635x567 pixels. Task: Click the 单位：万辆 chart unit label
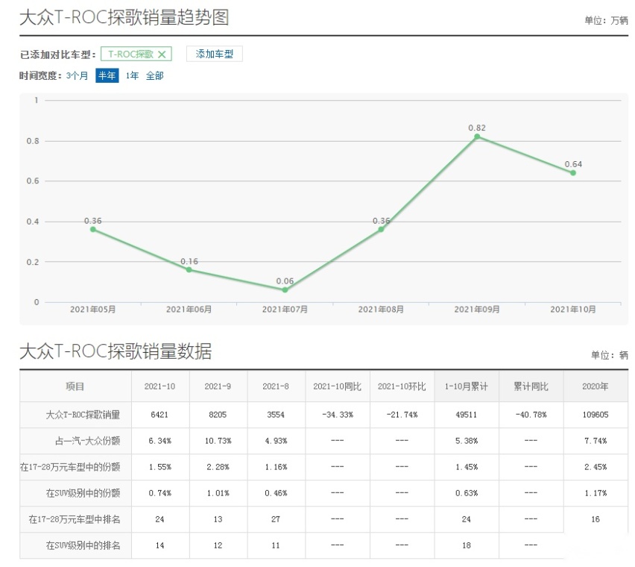pyautogui.click(x=606, y=20)
